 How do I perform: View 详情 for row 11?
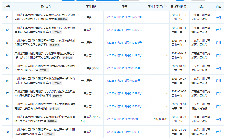pyautogui.click(x=219, y=17)
